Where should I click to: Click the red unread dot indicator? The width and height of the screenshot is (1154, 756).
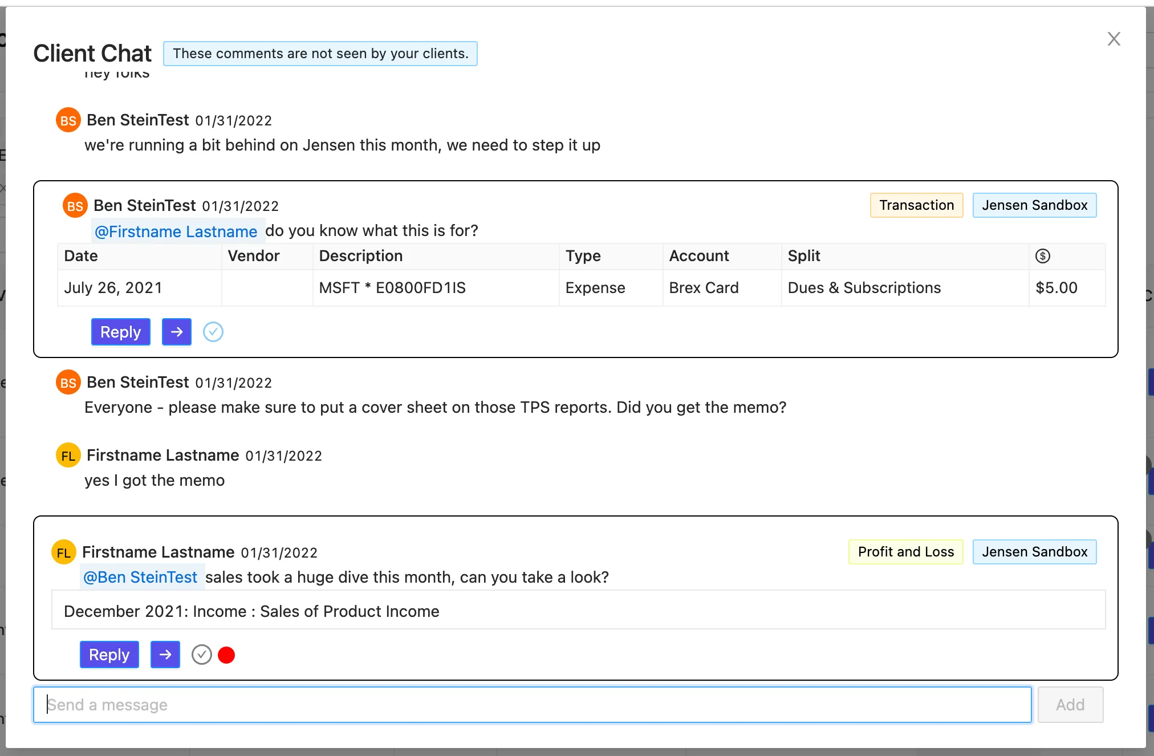(226, 655)
